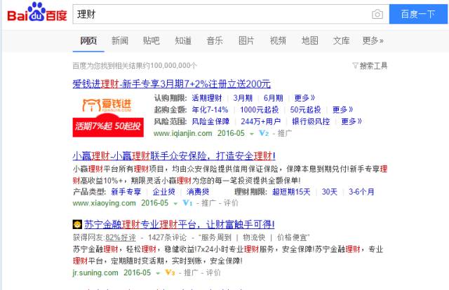Expand 更多» in 认购期限 row
The height and width of the screenshot is (290, 449).
(x=304, y=98)
